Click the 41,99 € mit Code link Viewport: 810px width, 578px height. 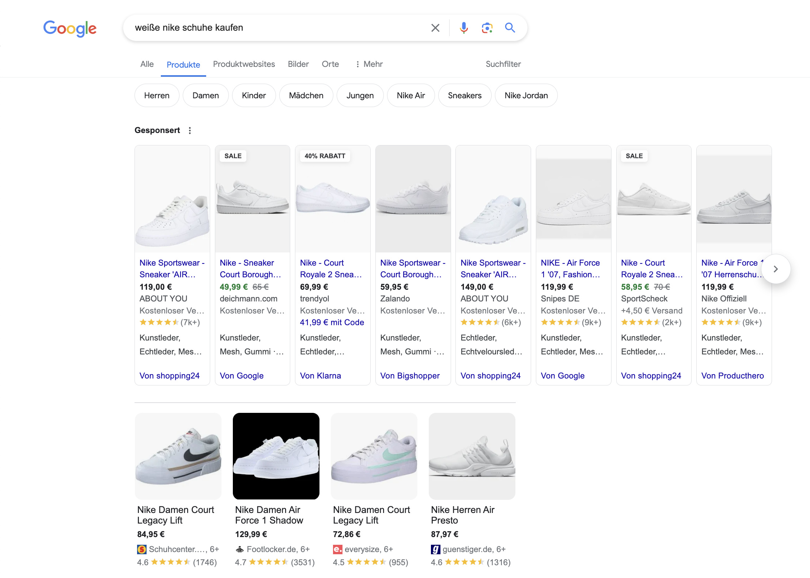332,322
